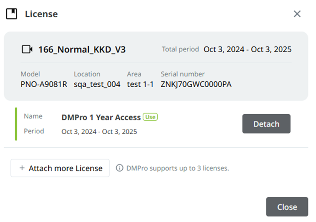Click the License dialog title text
Screen dimensions: 316x222
click(x=41, y=14)
